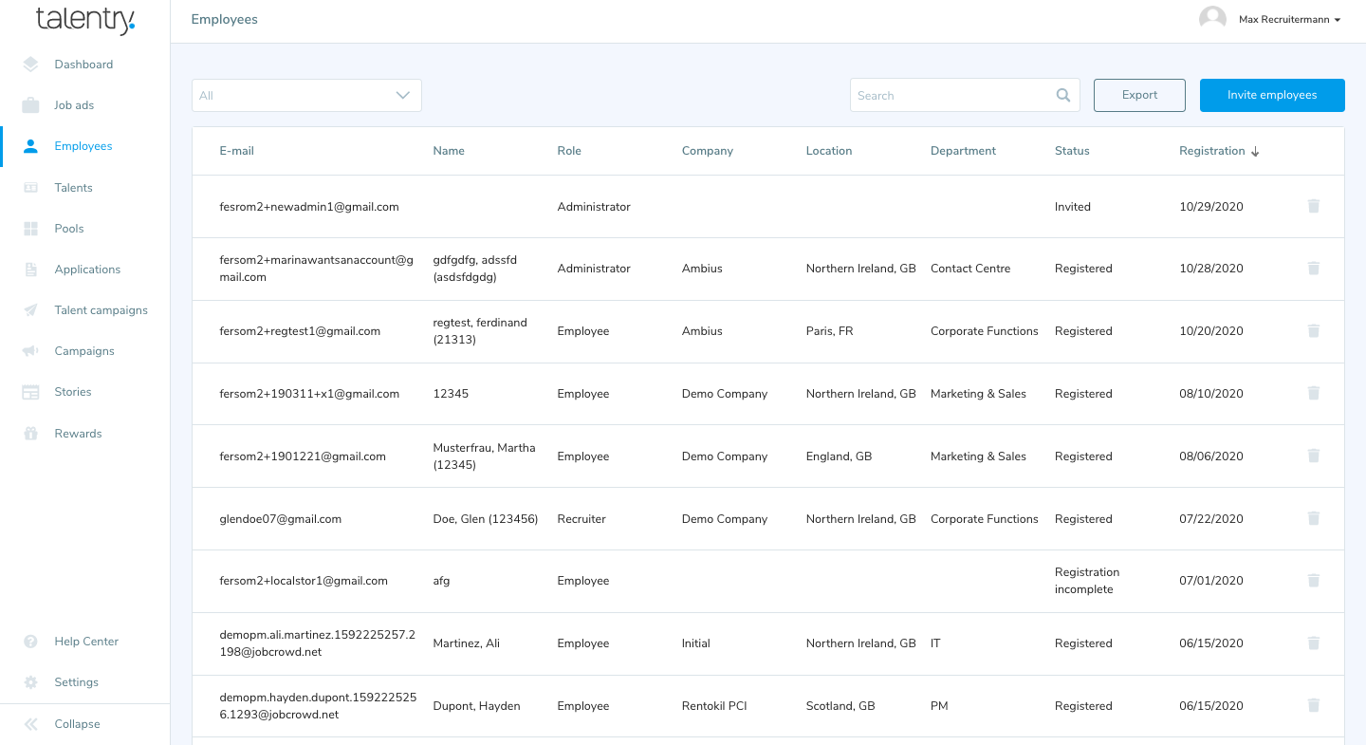Open Stories from the sidebar

coord(73,392)
